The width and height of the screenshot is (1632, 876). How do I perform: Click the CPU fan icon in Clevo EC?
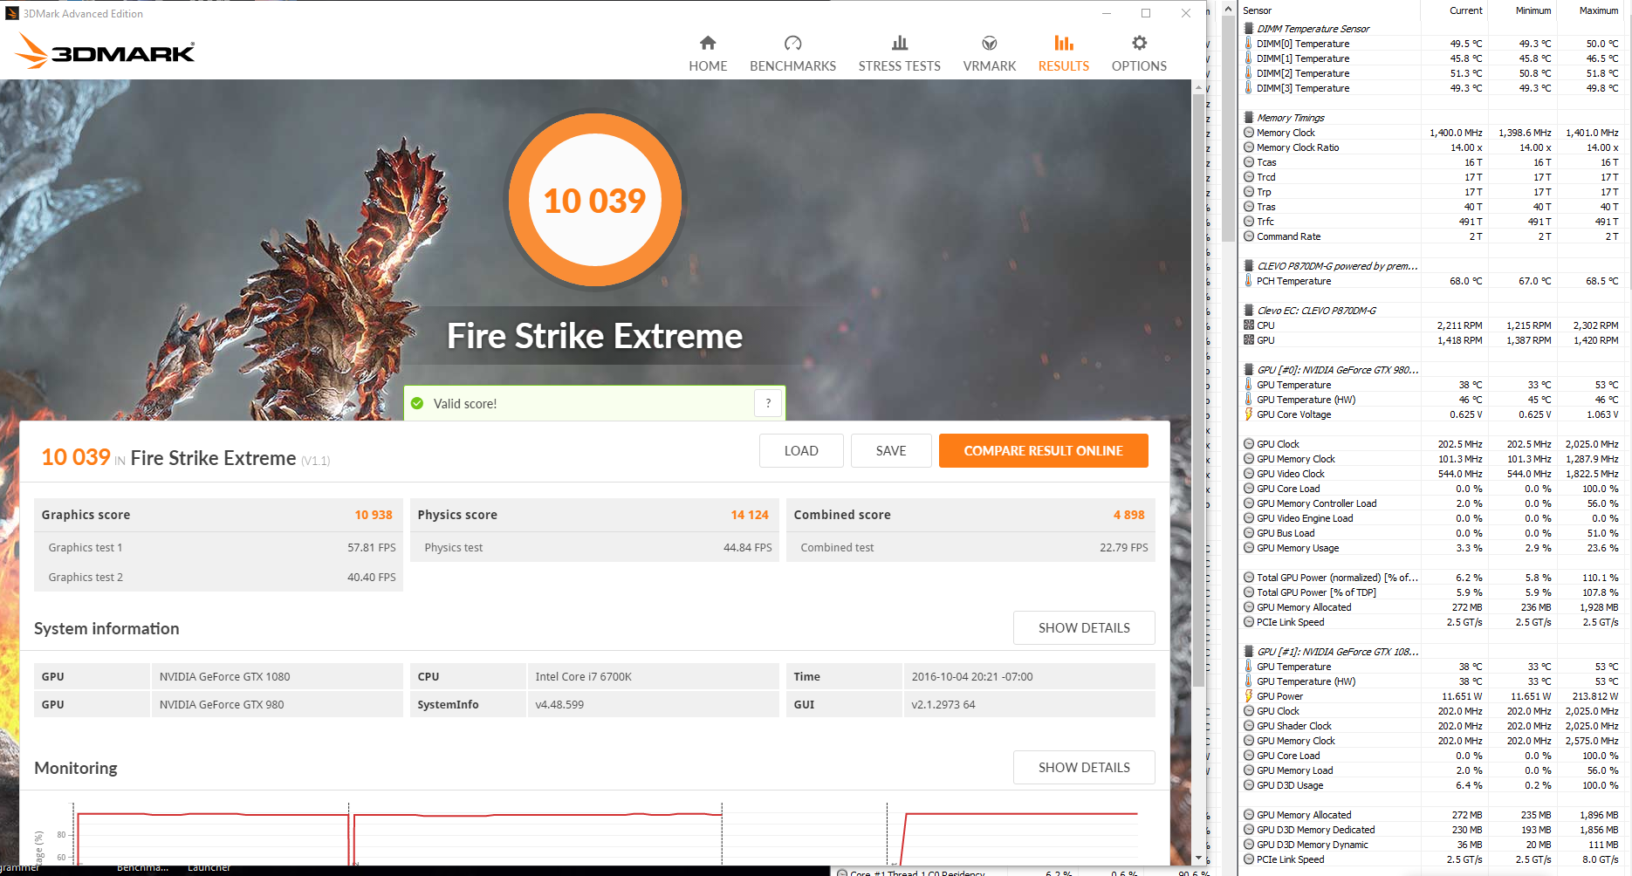(1249, 325)
